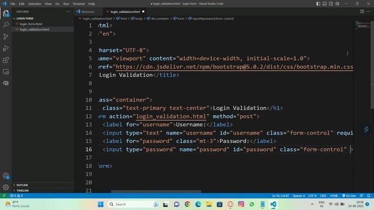Open the Accounts menu icon

(6, 176)
